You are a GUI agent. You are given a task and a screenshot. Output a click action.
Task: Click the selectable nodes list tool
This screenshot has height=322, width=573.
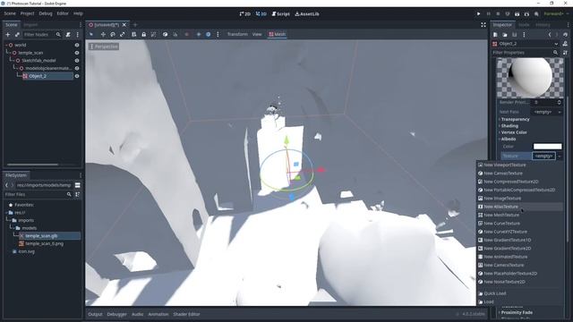tap(134, 34)
